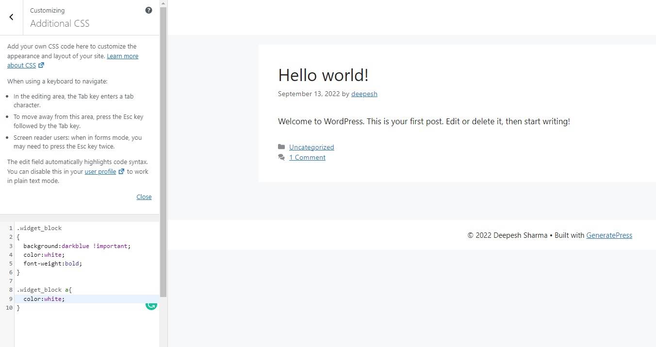Viewport: 656px width, 347px height.
Task: Open the GeneratePress footer link
Action: 609,235
